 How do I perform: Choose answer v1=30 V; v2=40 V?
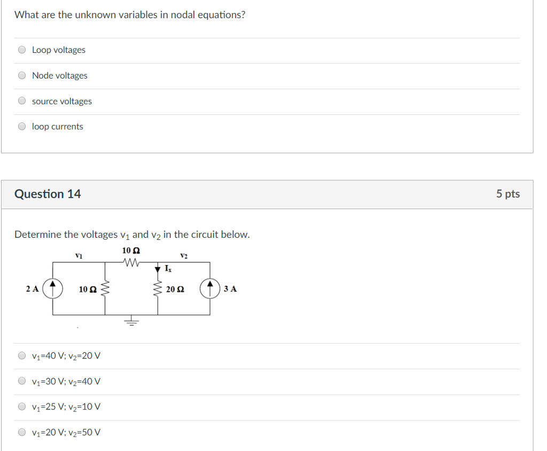click(x=21, y=380)
